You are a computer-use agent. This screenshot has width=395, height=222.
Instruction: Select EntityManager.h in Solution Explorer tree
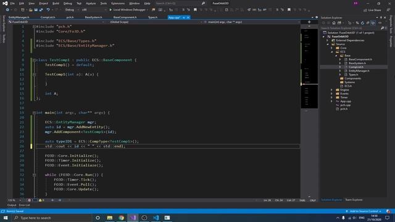coord(359,71)
